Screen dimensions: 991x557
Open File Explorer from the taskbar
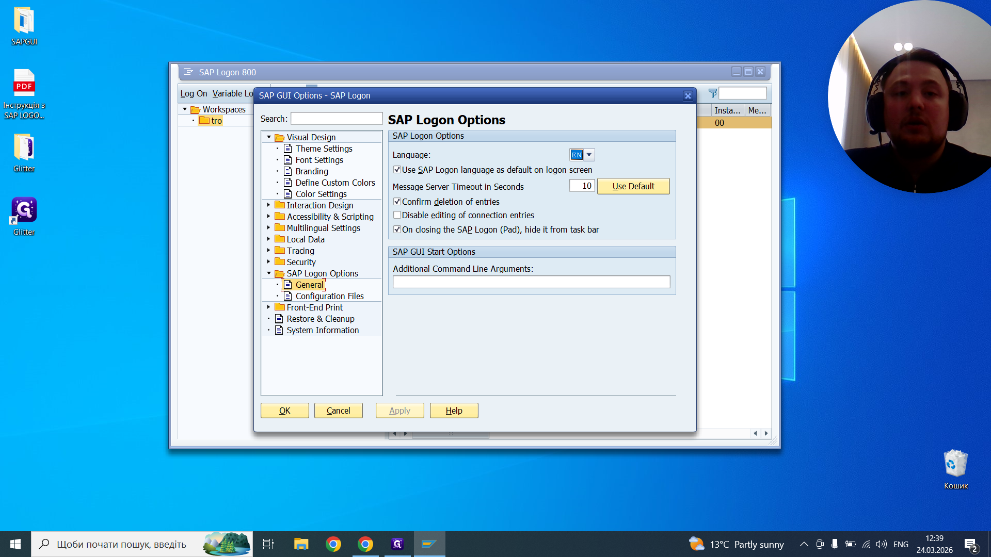pos(301,544)
